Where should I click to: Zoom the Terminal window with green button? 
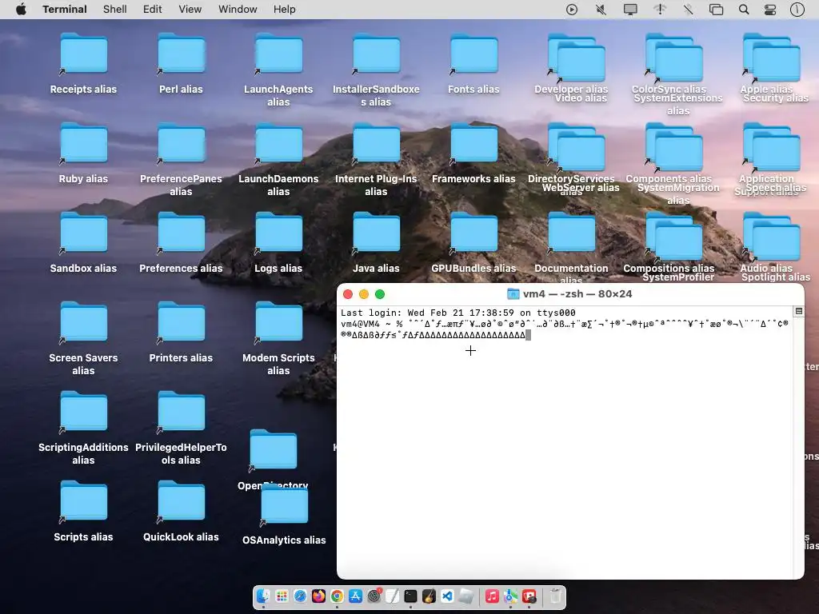coord(380,294)
